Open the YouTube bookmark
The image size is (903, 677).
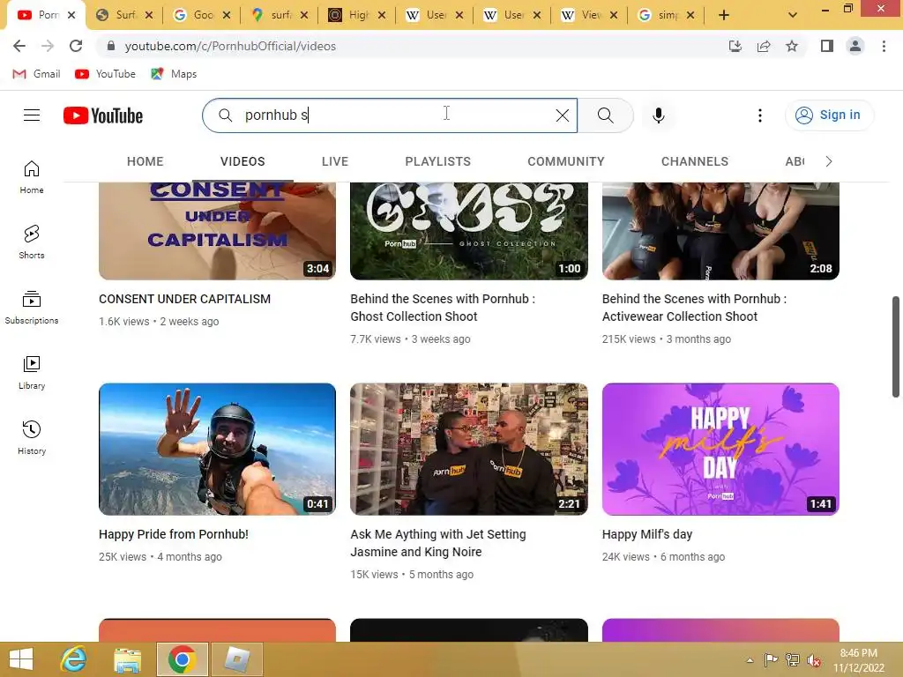(106, 74)
